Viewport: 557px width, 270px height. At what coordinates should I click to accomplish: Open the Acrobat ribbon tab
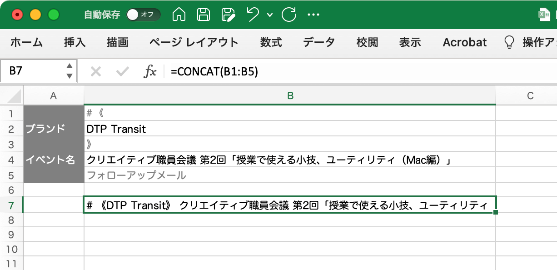[465, 43]
